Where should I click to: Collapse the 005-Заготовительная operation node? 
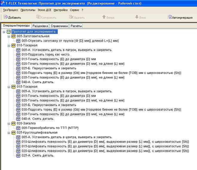coord(9,36)
